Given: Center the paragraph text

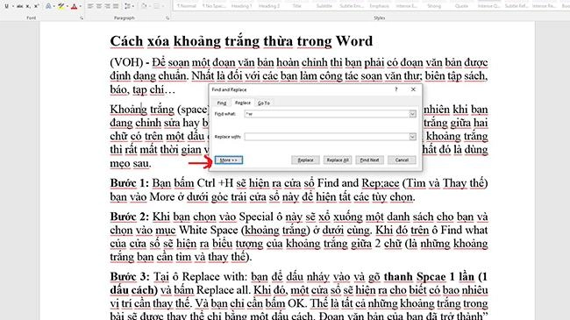Looking at the screenshot, I should [x=99, y=6].
